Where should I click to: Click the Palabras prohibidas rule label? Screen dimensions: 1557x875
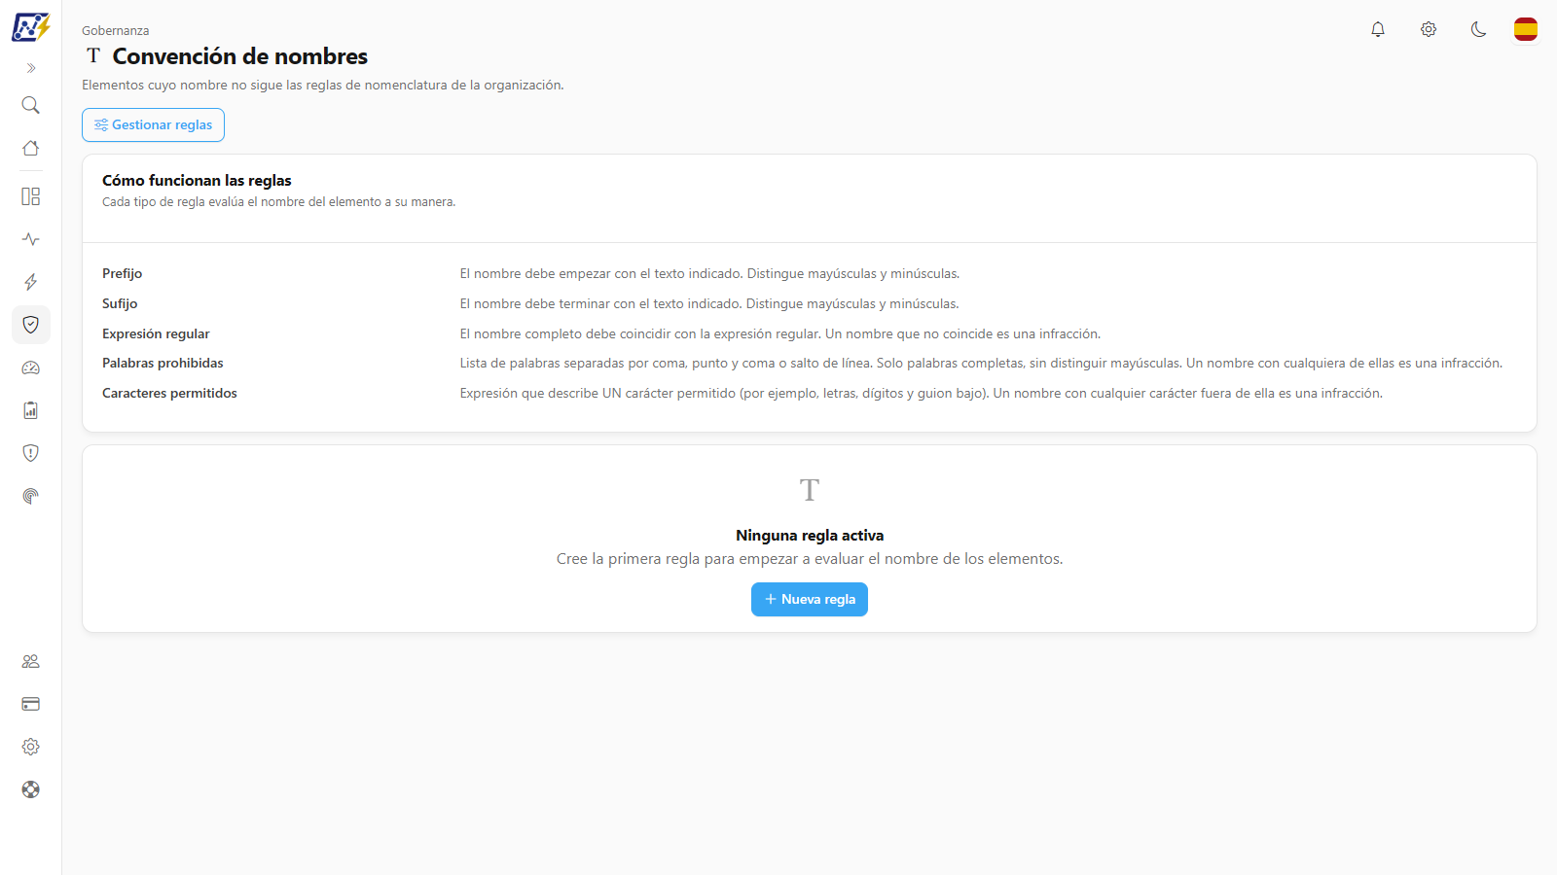pyautogui.click(x=163, y=363)
